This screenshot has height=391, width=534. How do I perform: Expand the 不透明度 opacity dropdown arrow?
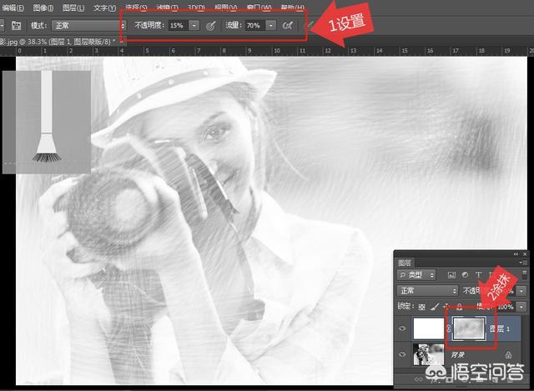[x=194, y=26]
